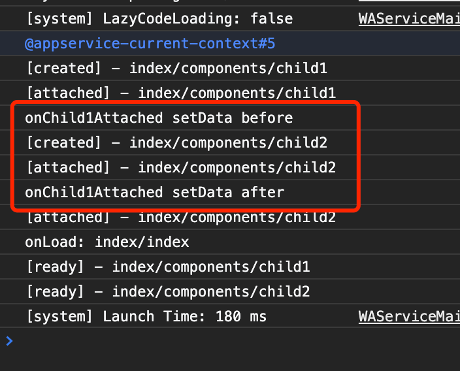Click the "onChild1Attached setData before" log line
Screen dimensions: 460x371
(x=159, y=118)
